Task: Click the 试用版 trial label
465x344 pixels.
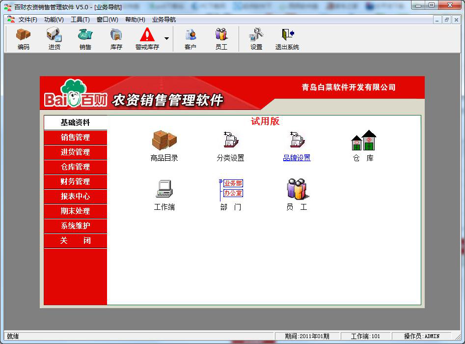Action: point(265,121)
